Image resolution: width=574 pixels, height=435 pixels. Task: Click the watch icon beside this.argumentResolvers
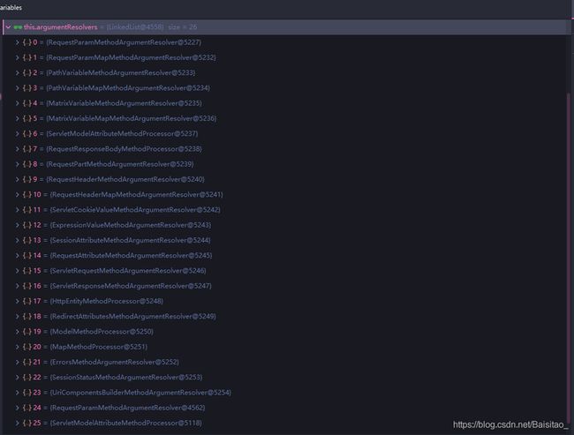tap(18, 27)
